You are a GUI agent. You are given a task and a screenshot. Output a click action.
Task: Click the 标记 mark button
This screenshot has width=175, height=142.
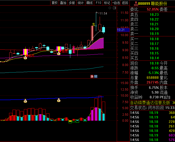107,3
